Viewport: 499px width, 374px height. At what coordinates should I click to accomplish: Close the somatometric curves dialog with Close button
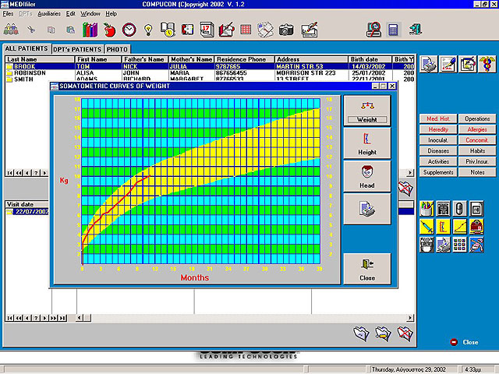(x=367, y=269)
